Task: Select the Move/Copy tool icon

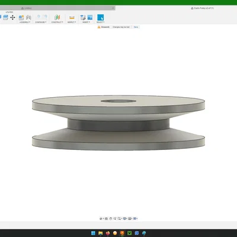Action: pos(12,18)
